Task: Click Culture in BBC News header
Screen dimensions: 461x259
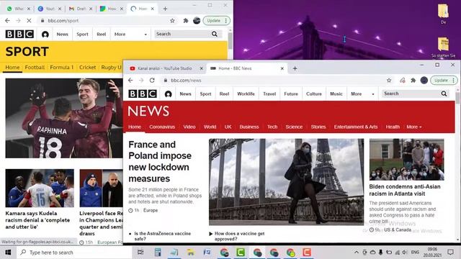Action: (x=314, y=94)
